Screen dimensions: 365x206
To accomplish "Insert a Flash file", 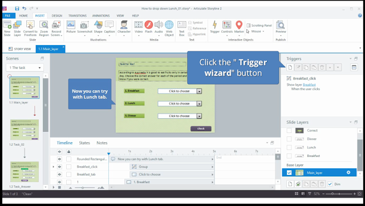I will [148, 27].
